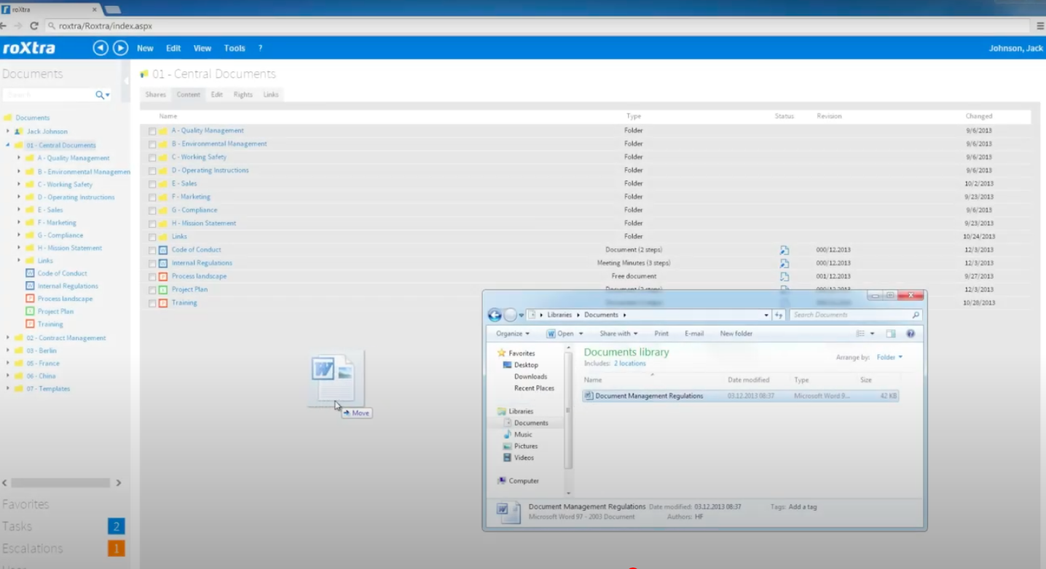Image resolution: width=1046 pixels, height=569 pixels.
Task: Click the search magnifier icon in Documents panel
Action: [x=100, y=95]
